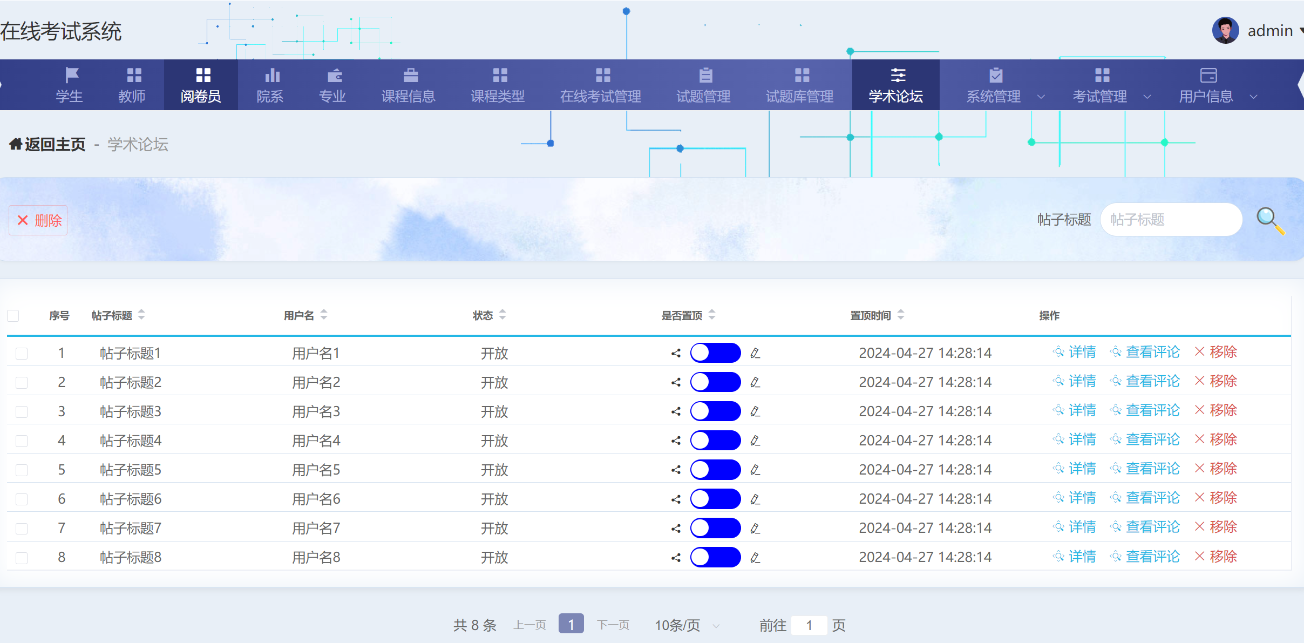Open 查看评论 link for 帖子标题5

click(x=1153, y=469)
